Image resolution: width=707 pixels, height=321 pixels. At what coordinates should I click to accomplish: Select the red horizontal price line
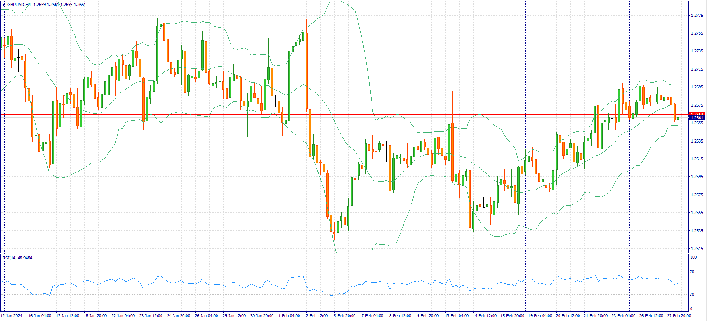(x=347, y=115)
